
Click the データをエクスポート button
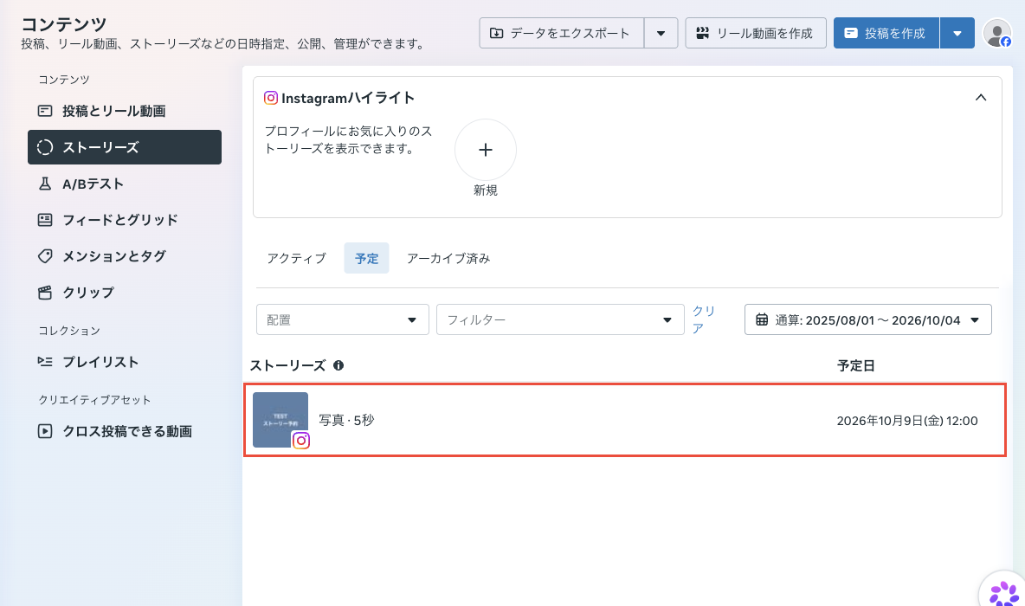[562, 34]
